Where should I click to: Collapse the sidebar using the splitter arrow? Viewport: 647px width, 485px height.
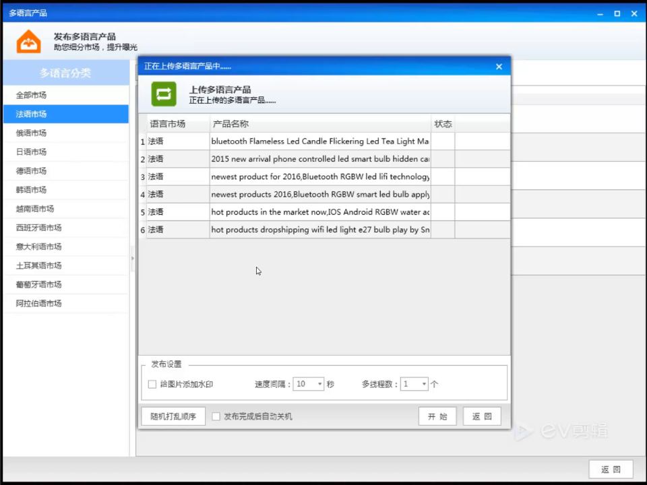(x=133, y=259)
